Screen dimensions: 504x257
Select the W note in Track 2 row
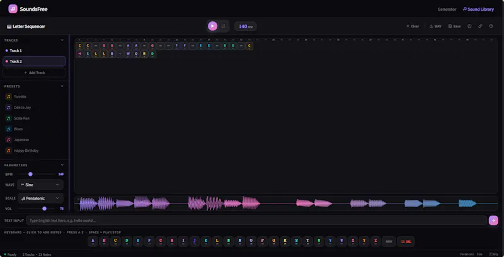tap(128, 54)
